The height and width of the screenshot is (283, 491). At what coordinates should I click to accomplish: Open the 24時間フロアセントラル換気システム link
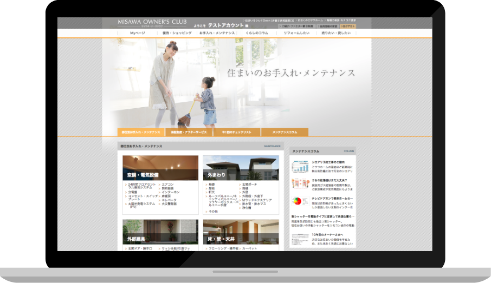142,186
